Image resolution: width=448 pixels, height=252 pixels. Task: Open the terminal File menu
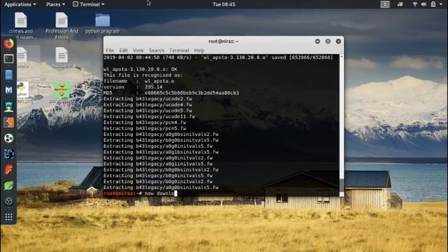tap(110, 50)
